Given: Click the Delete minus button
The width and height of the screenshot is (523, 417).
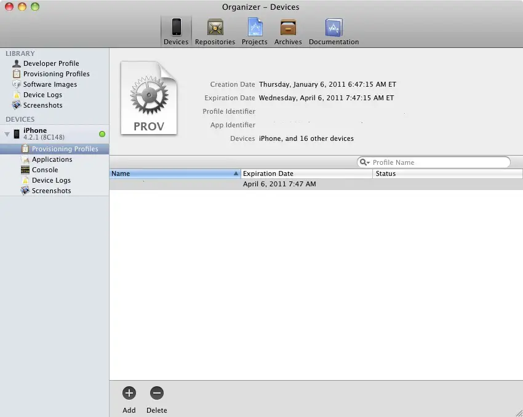Looking at the screenshot, I should pyautogui.click(x=156, y=394).
